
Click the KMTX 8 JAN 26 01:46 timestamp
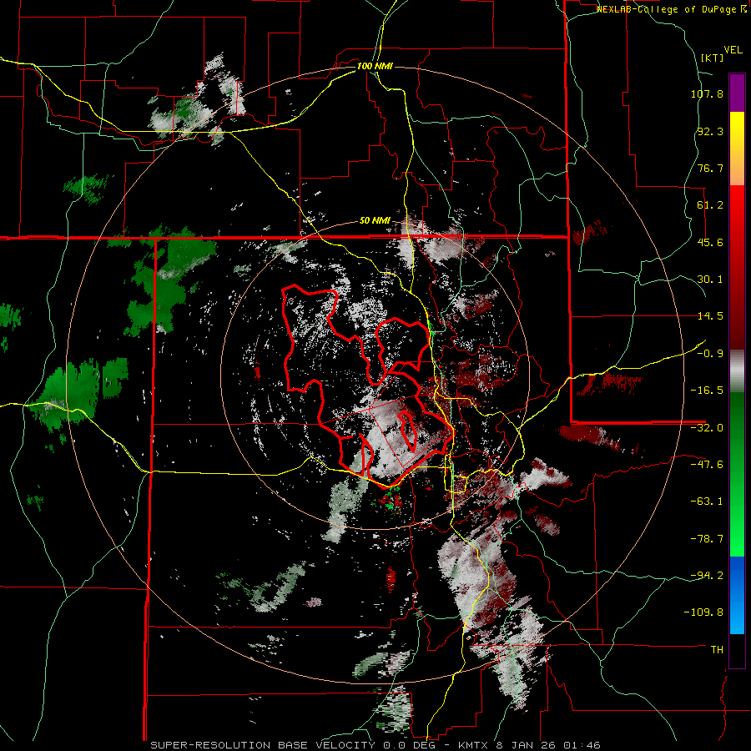(529, 745)
